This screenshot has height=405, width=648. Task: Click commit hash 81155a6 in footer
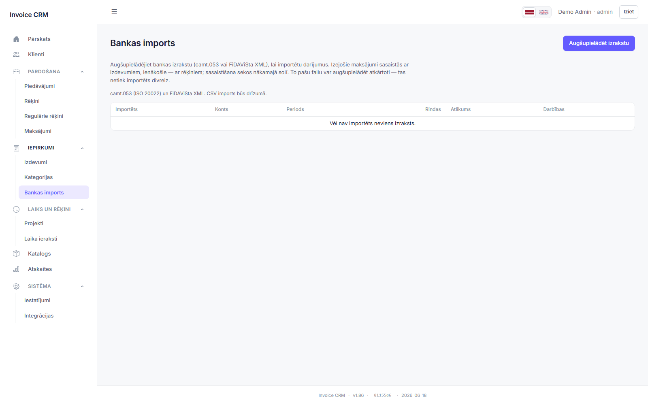[382, 395]
